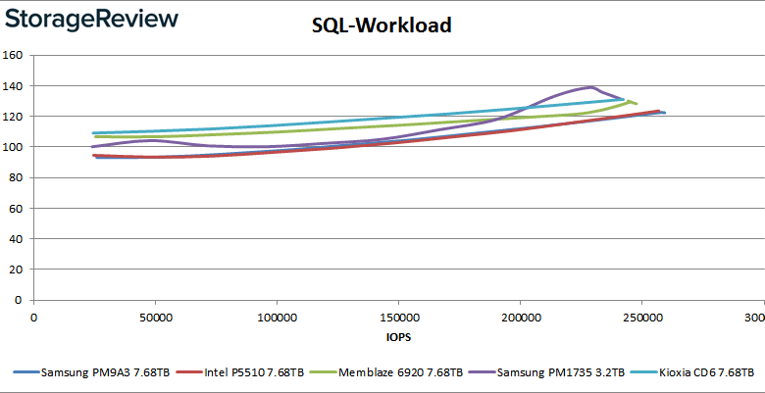Select the Kioxia CD6 7.68TB legend entry

click(x=692, y=372)
